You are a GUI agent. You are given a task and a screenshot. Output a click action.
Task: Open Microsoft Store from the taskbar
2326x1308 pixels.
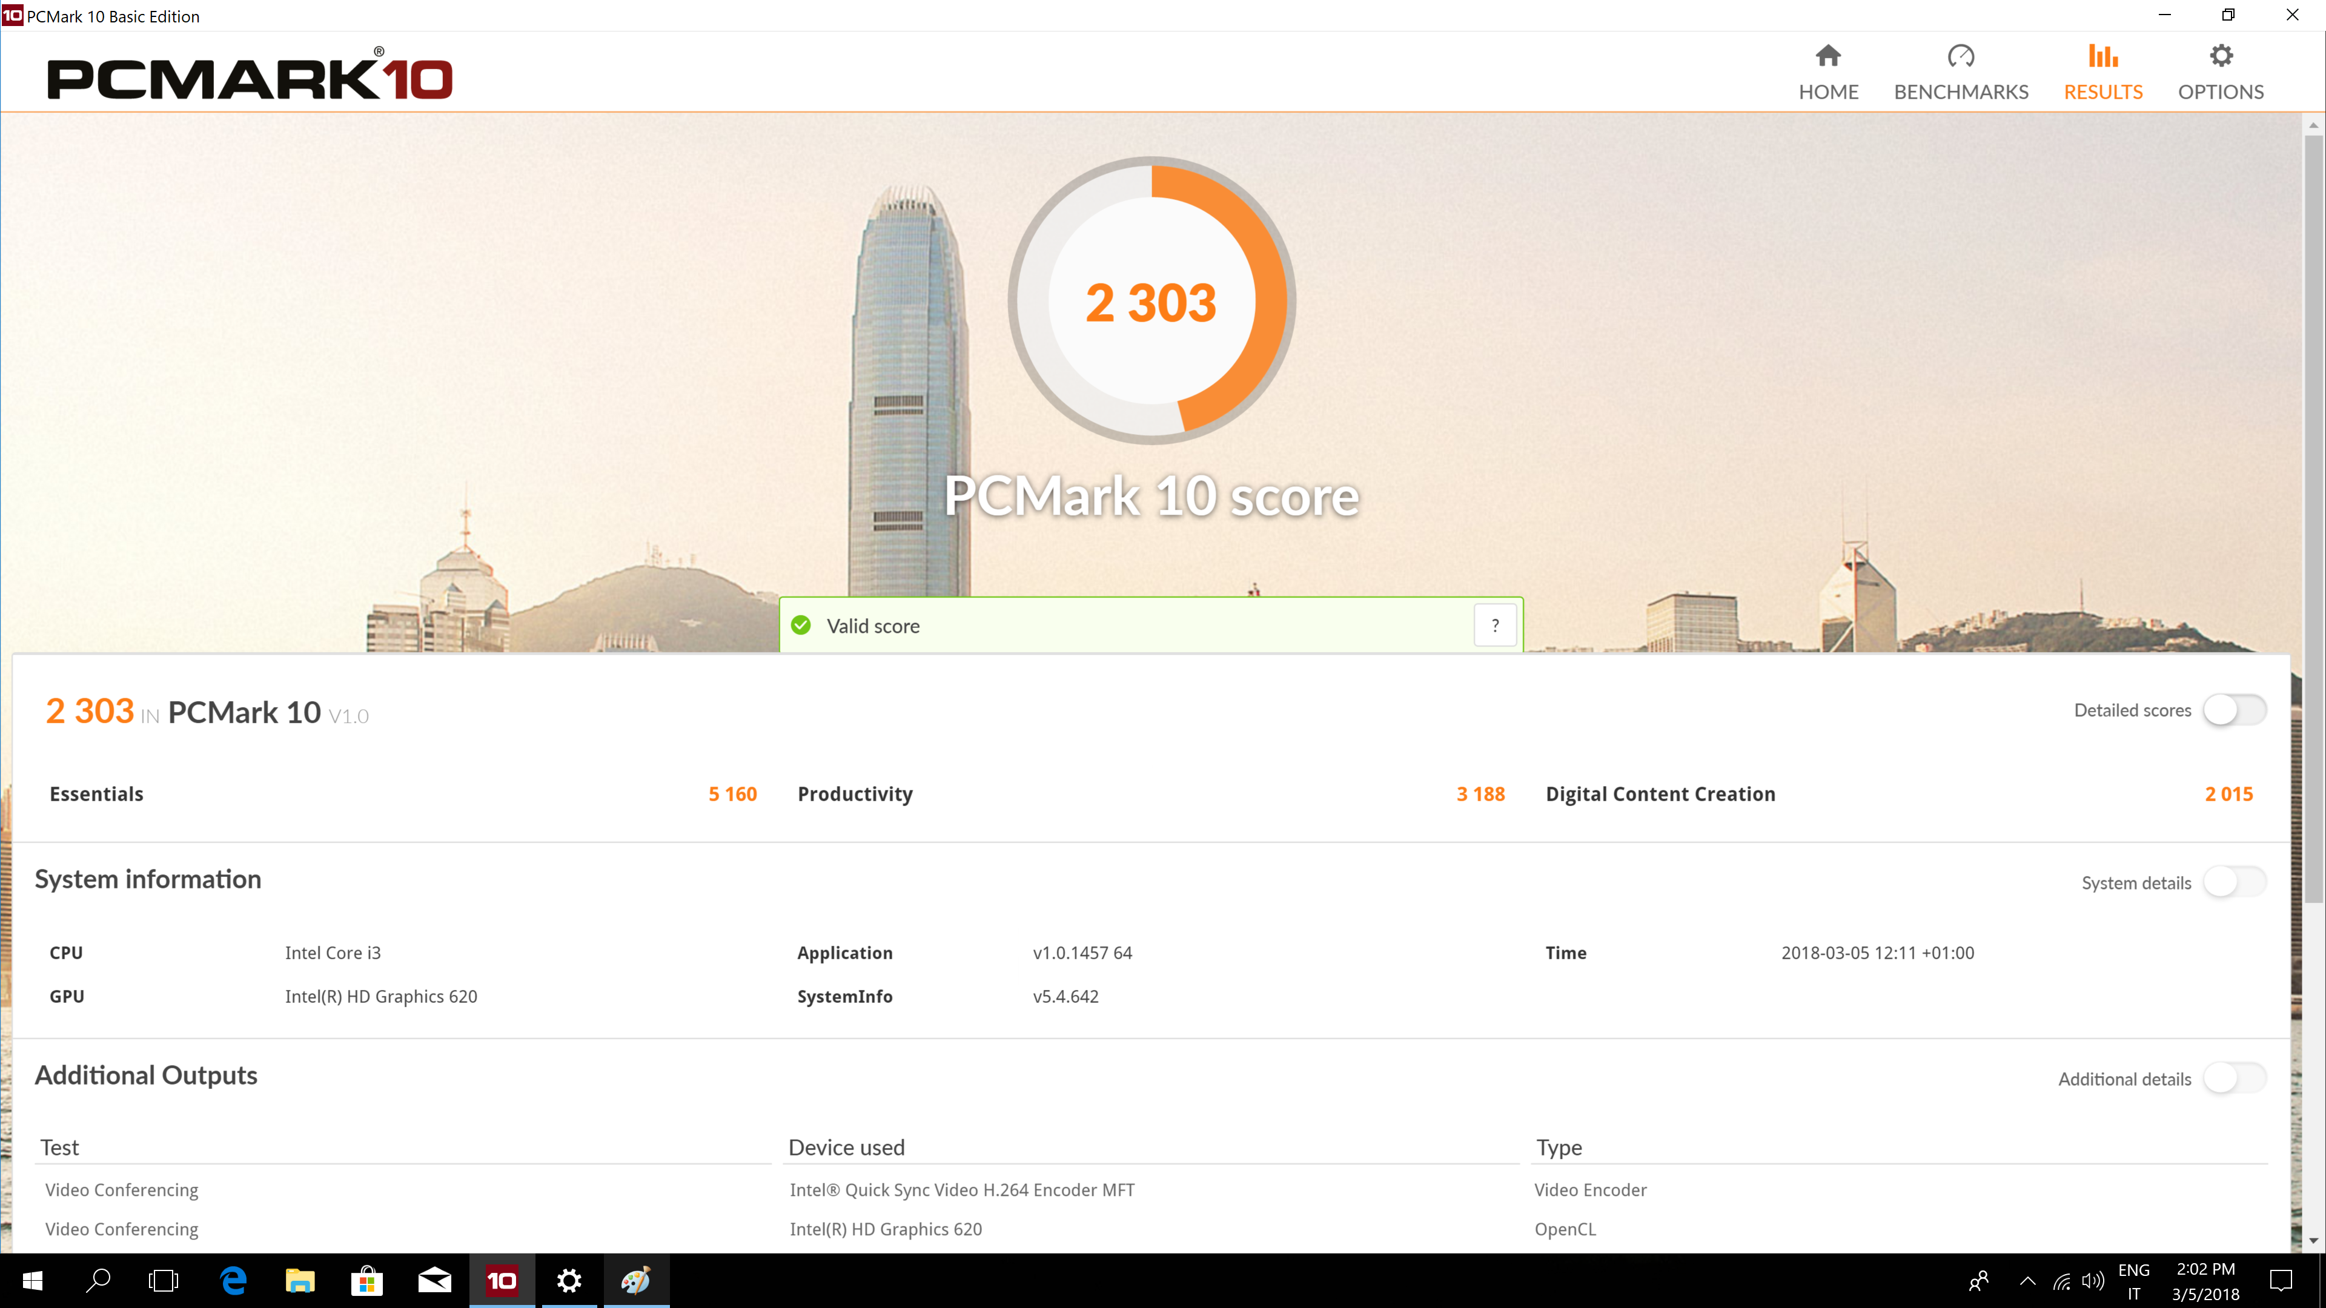pyautogui.click(x=366, y=1280)
